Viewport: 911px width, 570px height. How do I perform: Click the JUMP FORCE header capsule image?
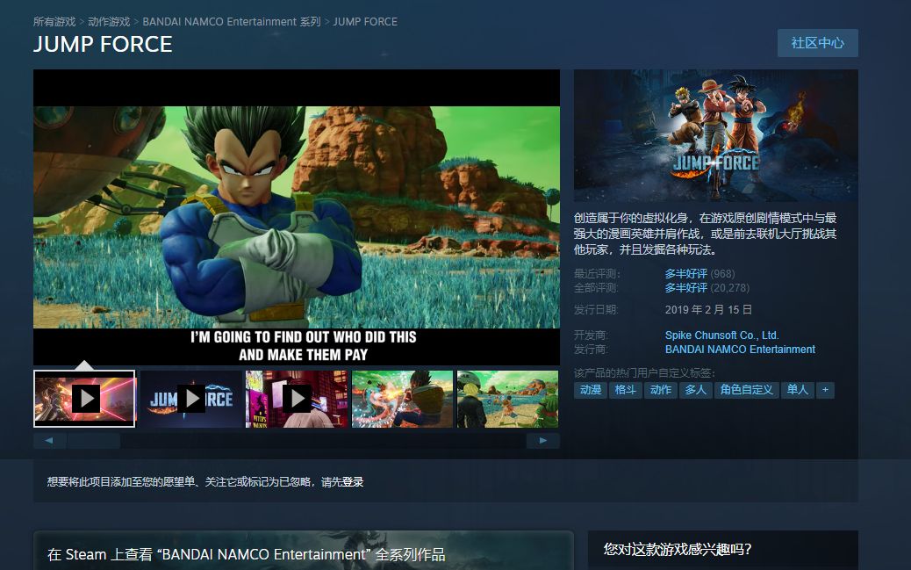[715, 136]
